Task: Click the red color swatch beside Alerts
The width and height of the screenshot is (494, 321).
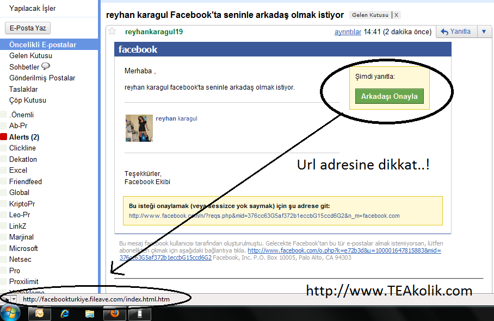Action: [3, 137]
